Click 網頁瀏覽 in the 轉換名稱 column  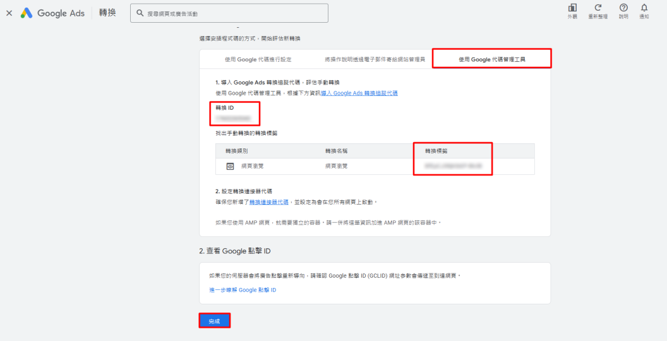pos(336,166)
